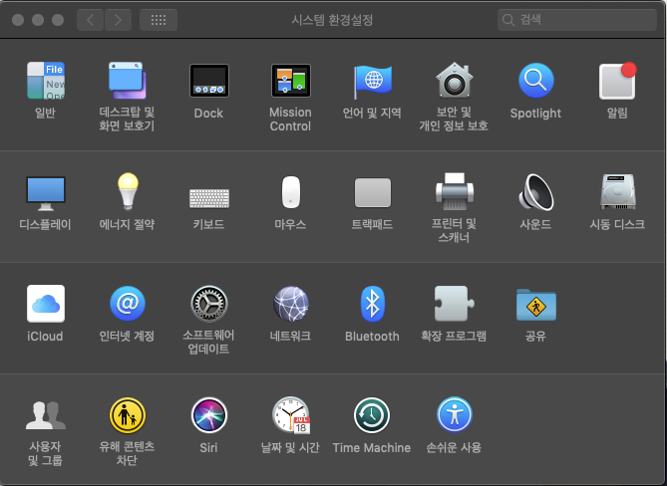Open the Dock preferences icon
Image resolution: width=667 pixels, height=486 pixels.
tap(208, 81)
